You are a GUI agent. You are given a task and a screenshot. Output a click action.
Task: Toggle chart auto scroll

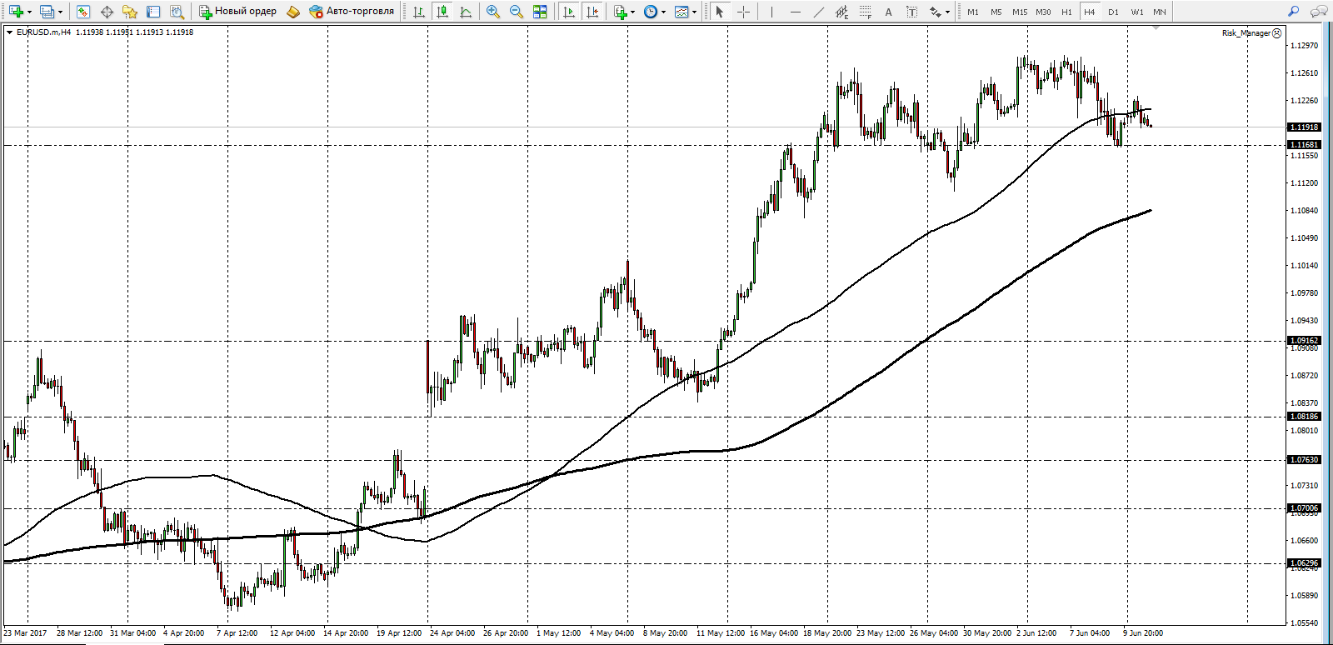[569, 12]
